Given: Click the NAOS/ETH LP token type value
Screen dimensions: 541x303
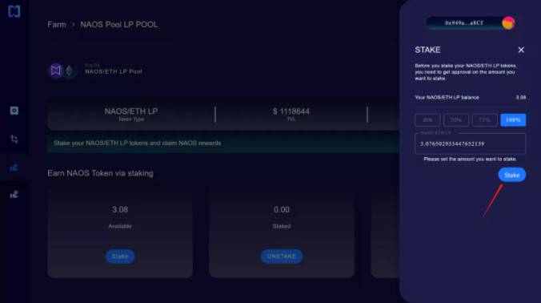Looking at the screenshot, I should (131, 111).
